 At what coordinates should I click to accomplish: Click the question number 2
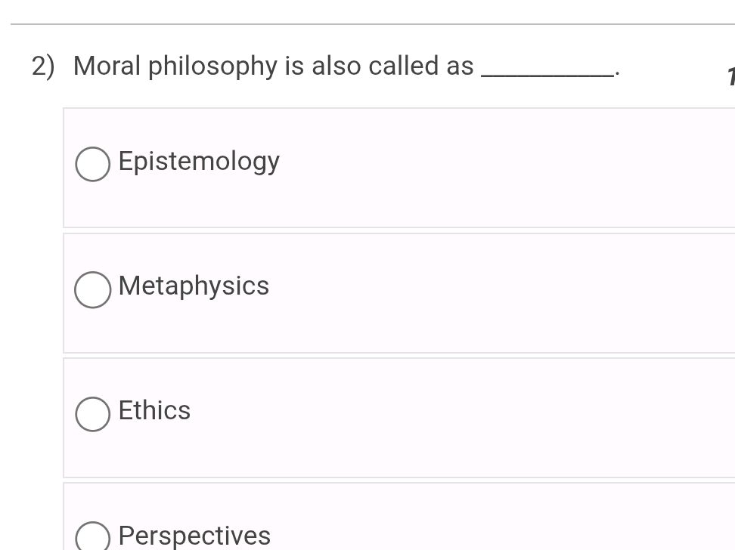pos(42,66)
